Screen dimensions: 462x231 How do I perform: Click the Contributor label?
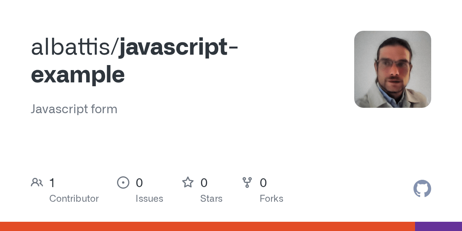74,199
